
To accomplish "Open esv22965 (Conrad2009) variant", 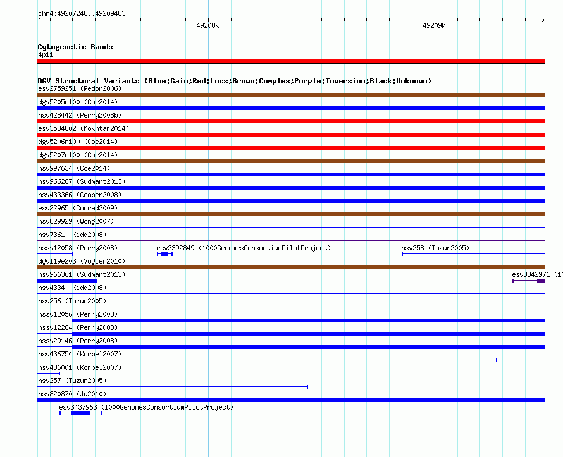I will point(78,208).
